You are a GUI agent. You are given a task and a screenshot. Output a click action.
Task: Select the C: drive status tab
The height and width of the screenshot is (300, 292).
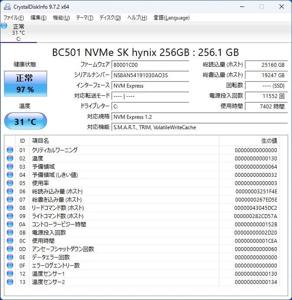19,33
